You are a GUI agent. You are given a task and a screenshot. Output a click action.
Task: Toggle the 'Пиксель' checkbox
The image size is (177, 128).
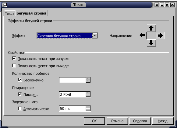click(x=20, y=94)
